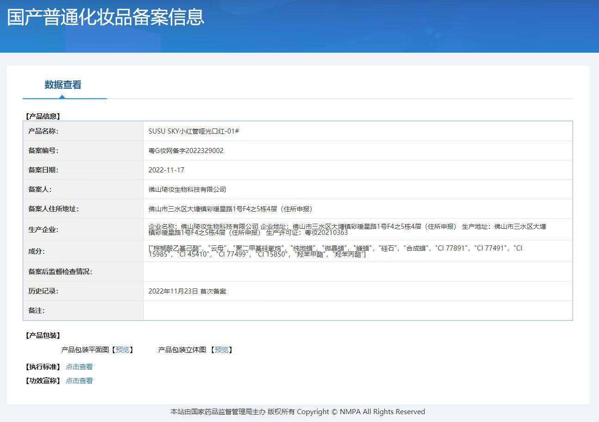
Task: Open 预览 link for 产品包装平面图
Action: [122, 350]
